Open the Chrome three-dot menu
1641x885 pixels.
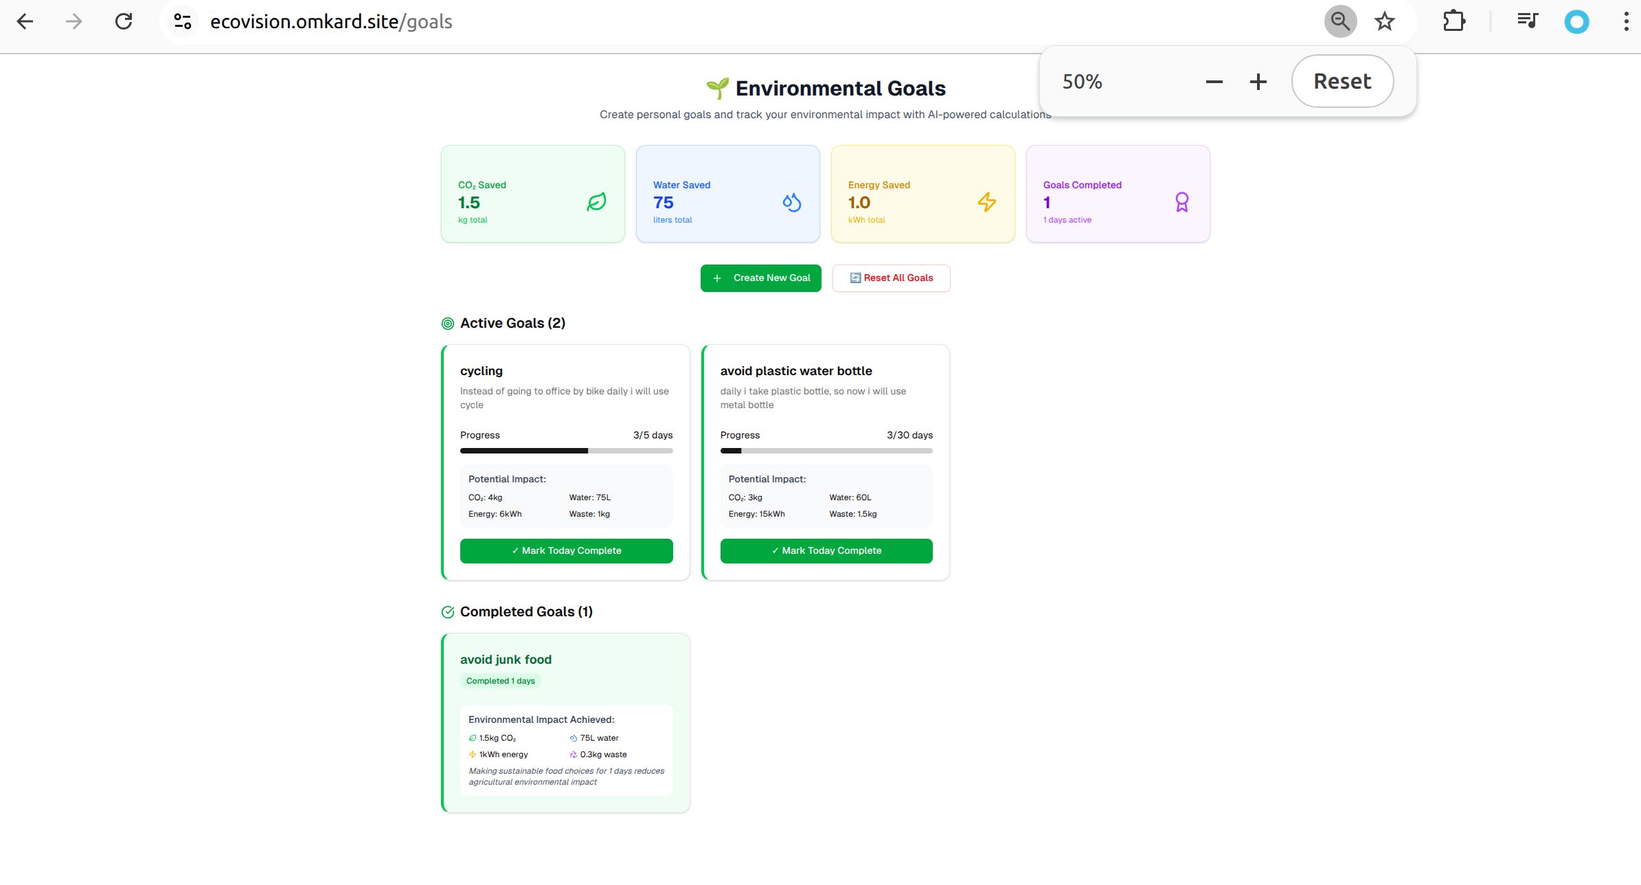(x=1625, y=21)
